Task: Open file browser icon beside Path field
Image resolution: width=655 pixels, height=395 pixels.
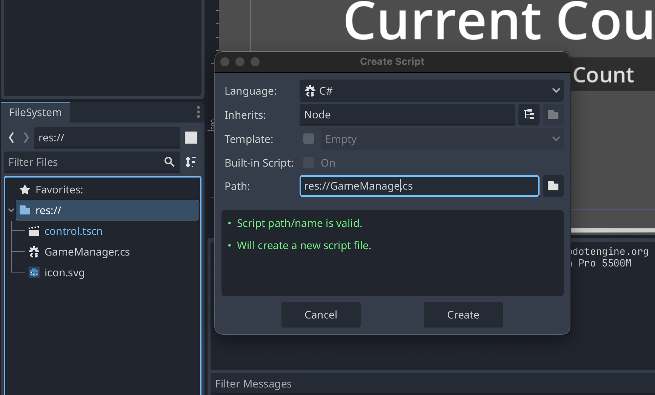Action: 553,186
